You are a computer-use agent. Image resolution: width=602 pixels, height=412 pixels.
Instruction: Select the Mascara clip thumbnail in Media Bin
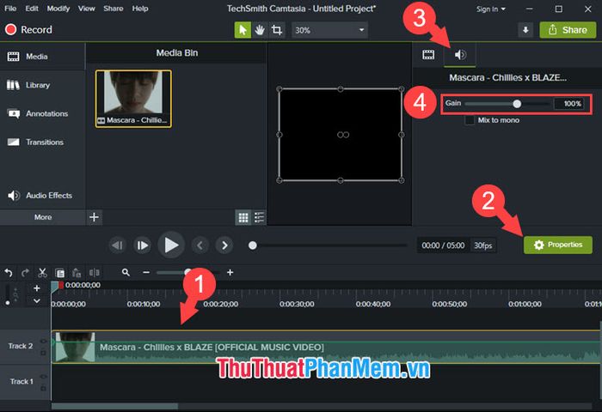click(133, 99)
